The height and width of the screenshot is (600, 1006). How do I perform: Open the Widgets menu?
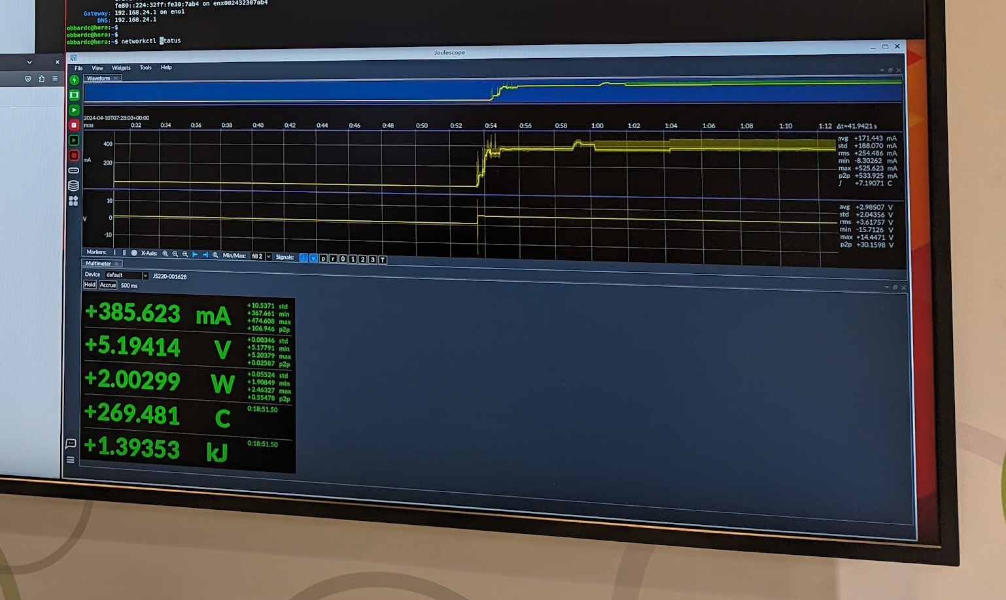click(121, 67)
